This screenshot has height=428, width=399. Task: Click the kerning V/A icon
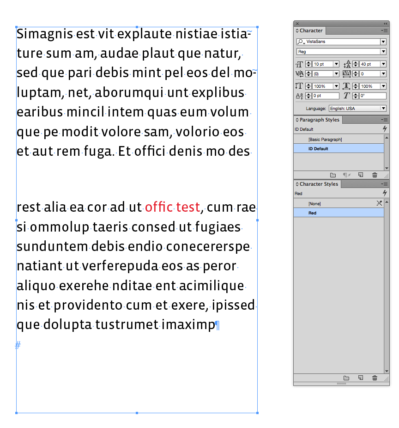[299, 73]
